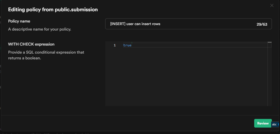Close the policy editing dialog
Viewport: 280px width, 134px height.
pyautogui.click(x=272, y=5)
